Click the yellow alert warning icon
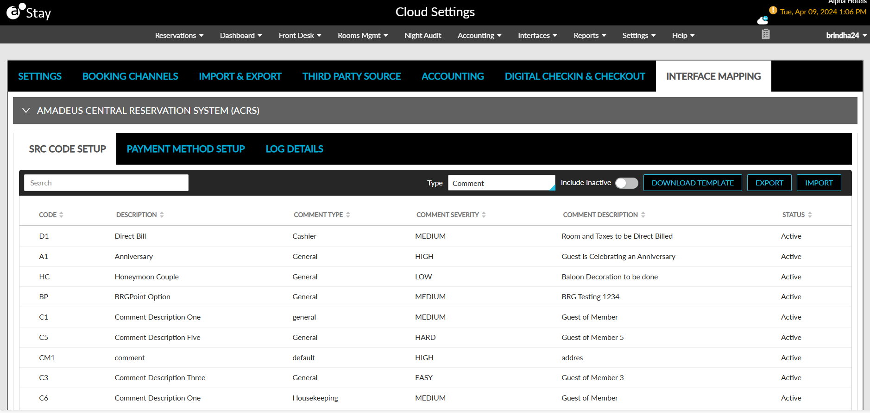This screenshot has width=870, height=413. (x=773, y=10)
